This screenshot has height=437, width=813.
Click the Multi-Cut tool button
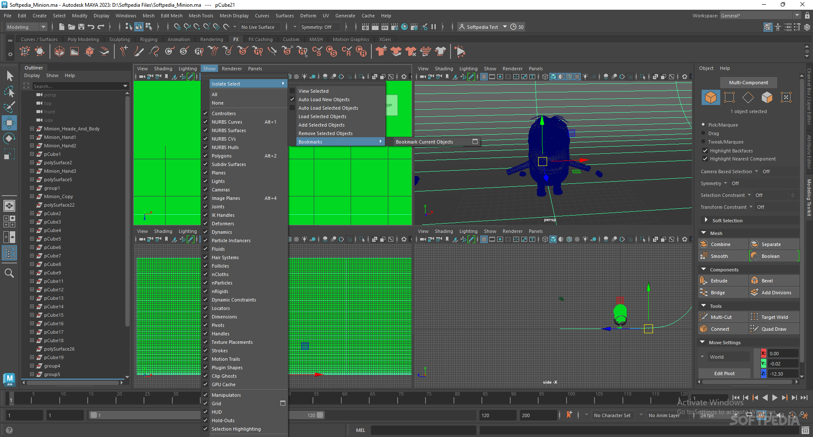[x=723, y=317]
